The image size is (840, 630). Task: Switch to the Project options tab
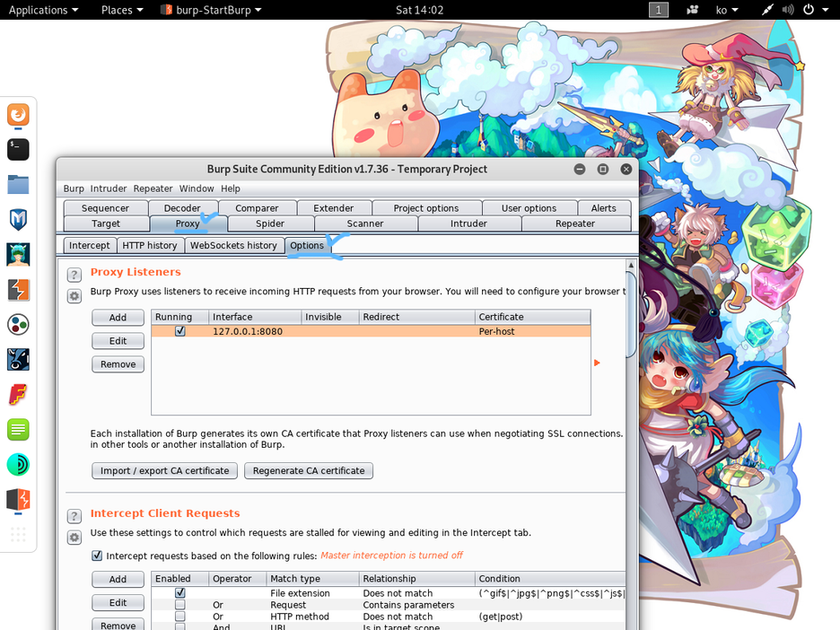pyautogui.click(x=426, y=208)
